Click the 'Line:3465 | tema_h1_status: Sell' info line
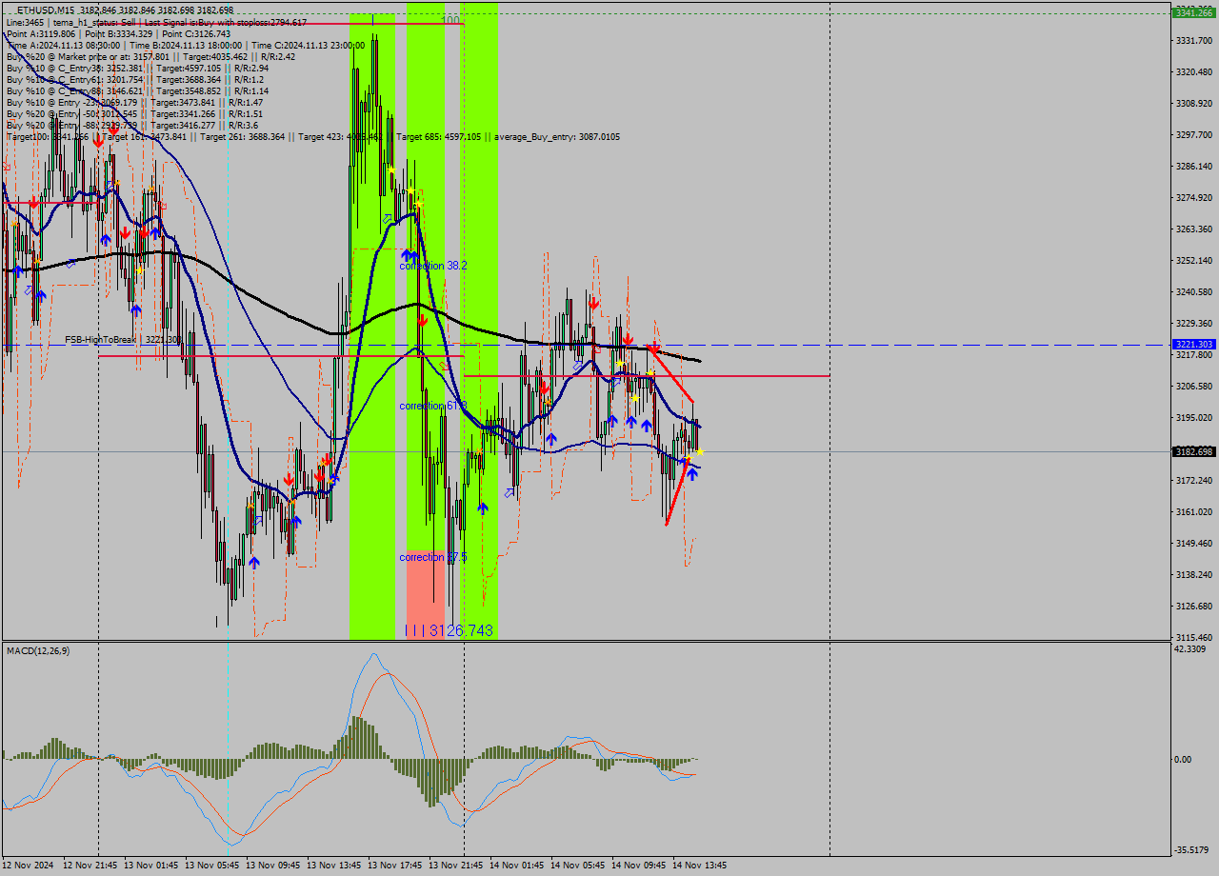 point(156,22)
